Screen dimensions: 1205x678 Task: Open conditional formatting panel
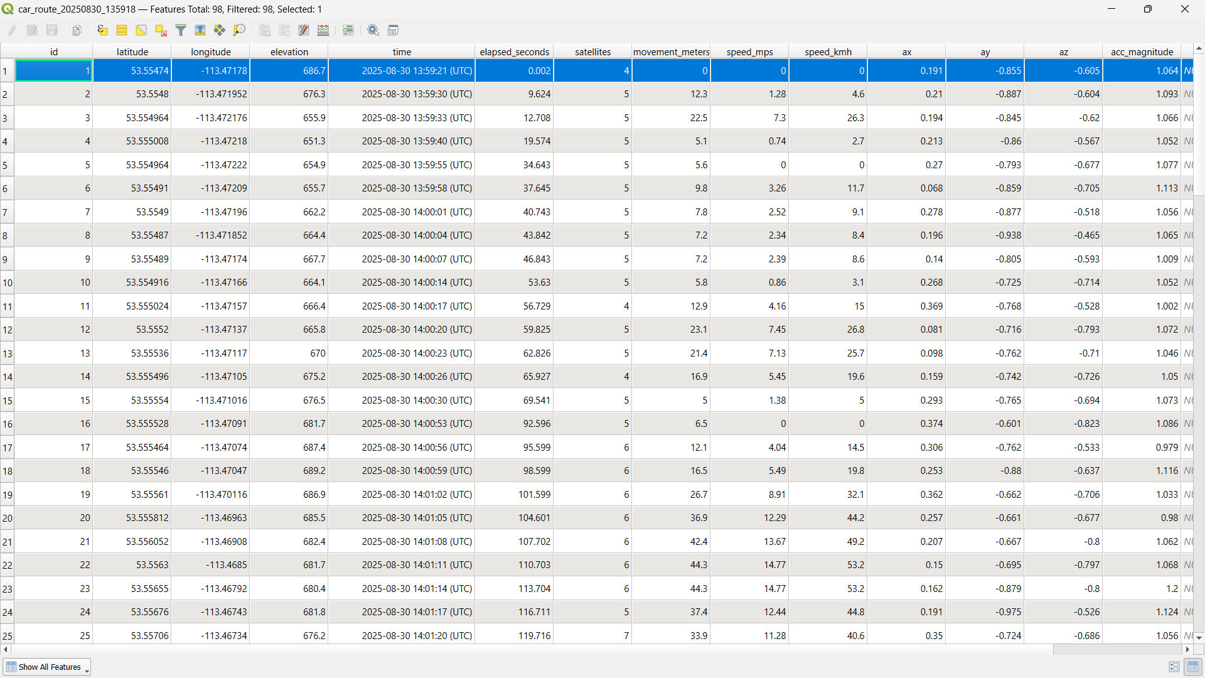pyautogui.click(x=349, y=30)
